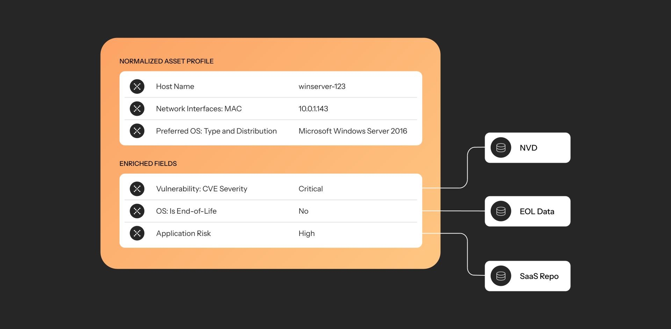Click the icon beside Vulnerability: CVE Severity
Image resolution: width=671 pixels, height=329 pixels.
click(137, 189)
